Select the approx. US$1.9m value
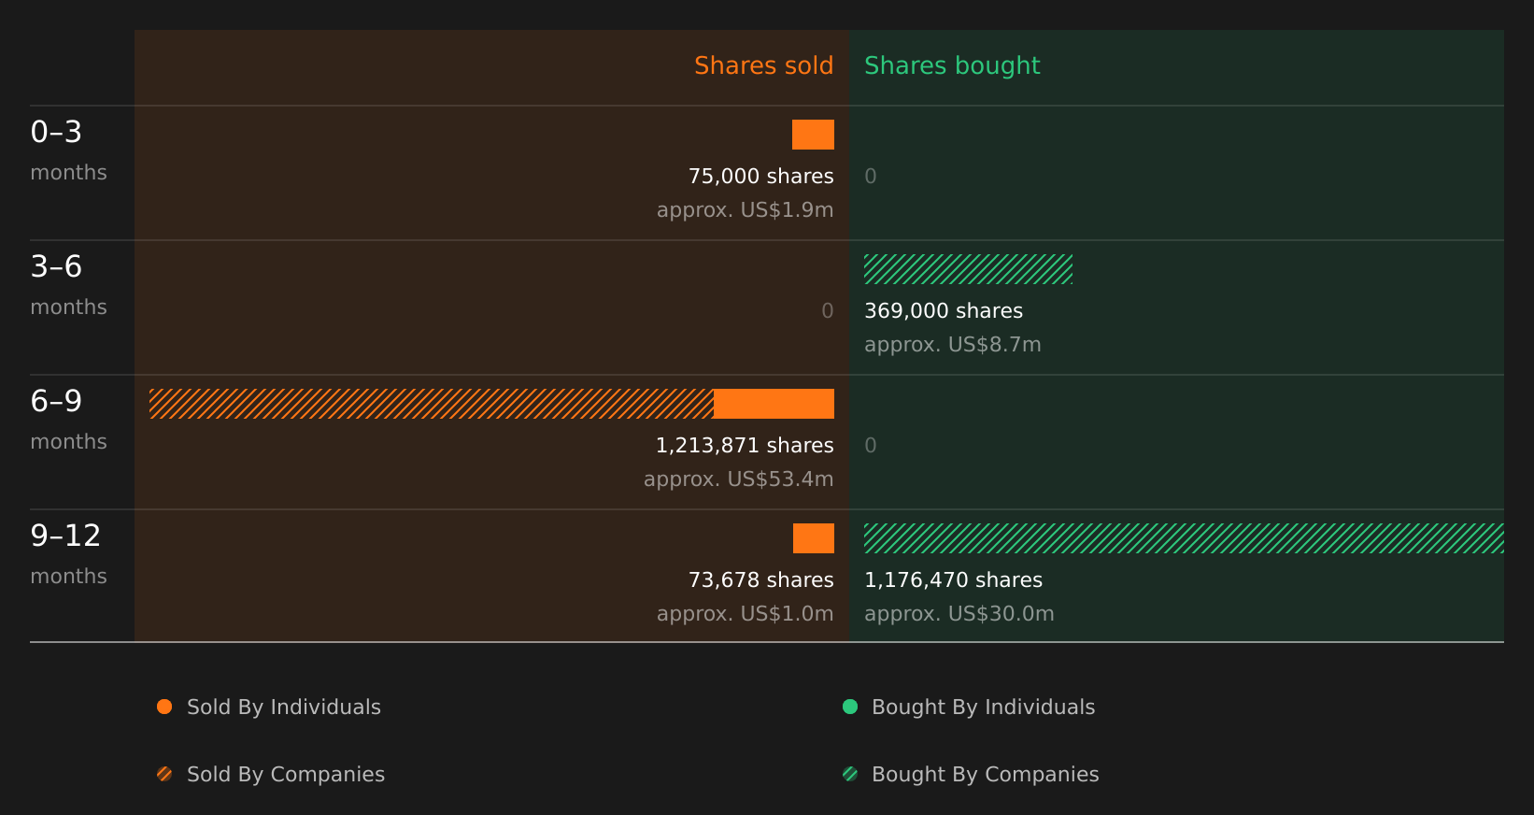The height and width of the screenshot is (815, 1534). [745, 210]
